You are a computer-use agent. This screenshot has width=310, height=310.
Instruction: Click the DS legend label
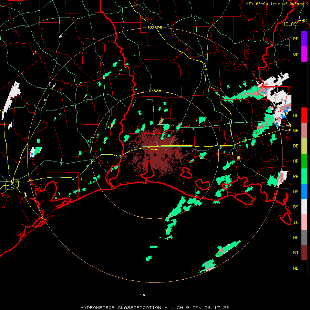coord(296,207)
